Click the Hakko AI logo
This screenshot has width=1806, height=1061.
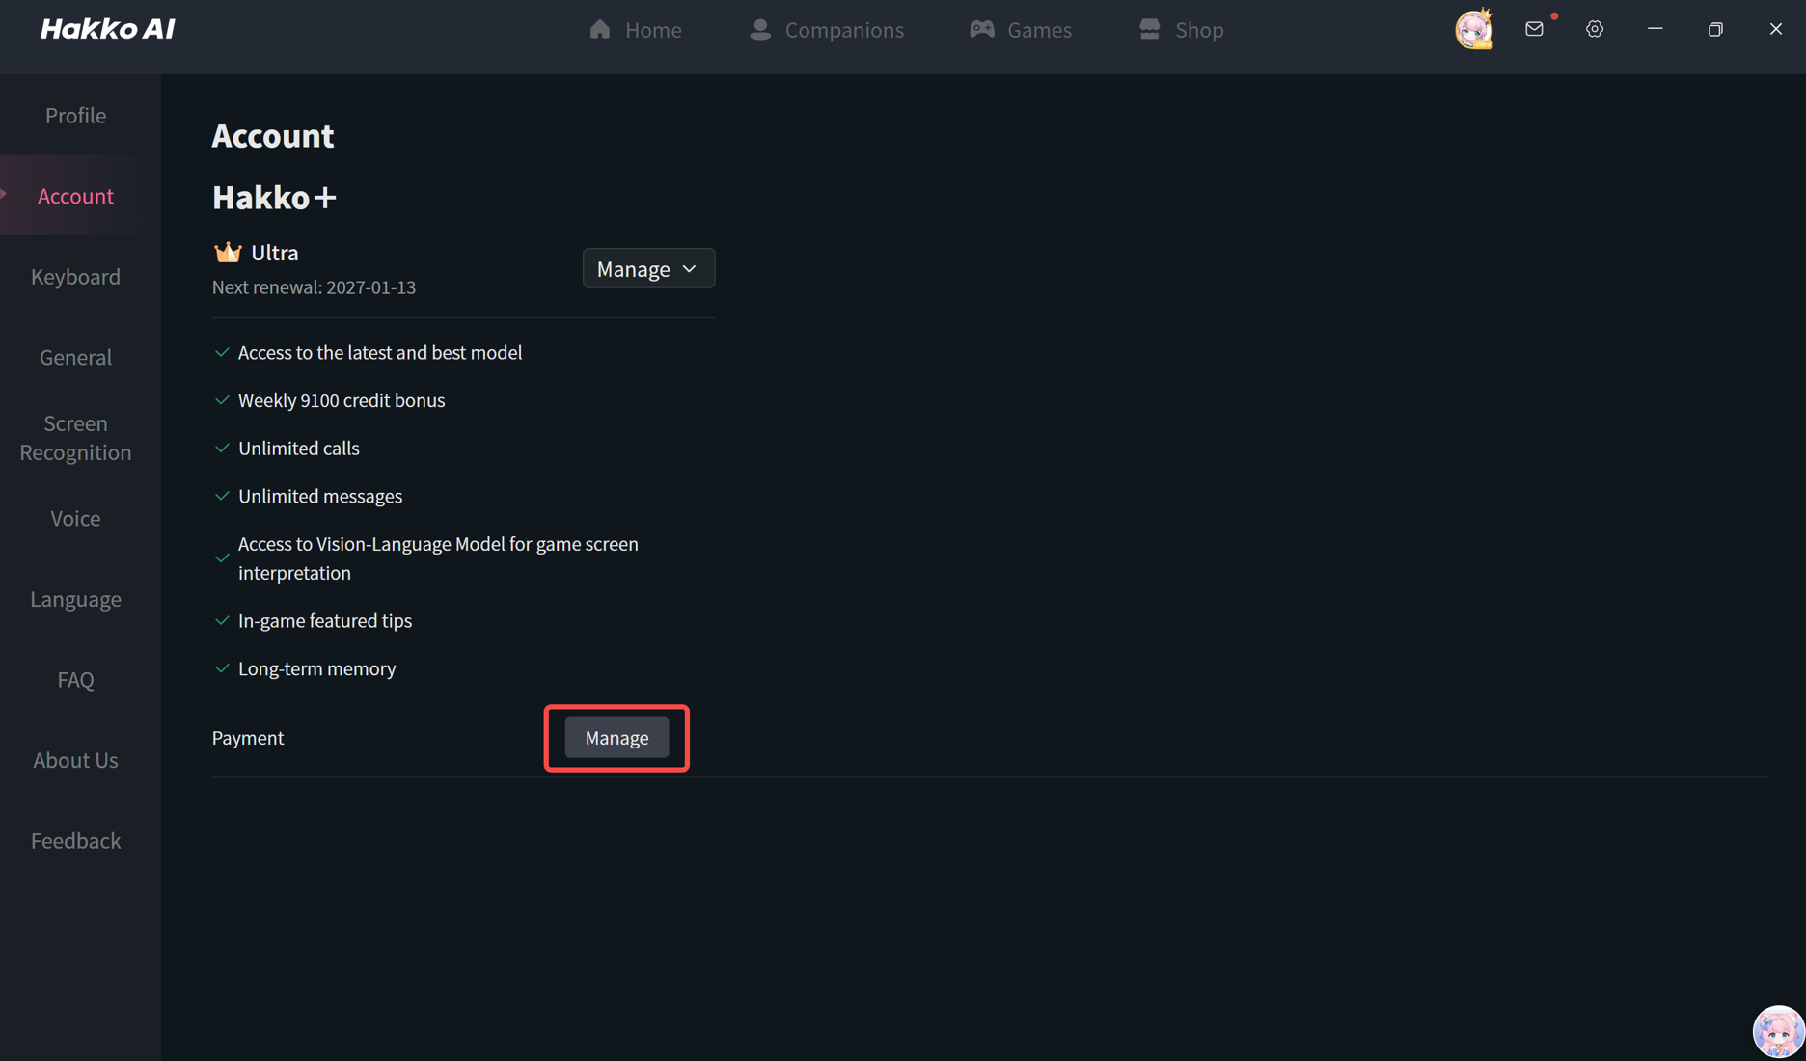point(106,28)
